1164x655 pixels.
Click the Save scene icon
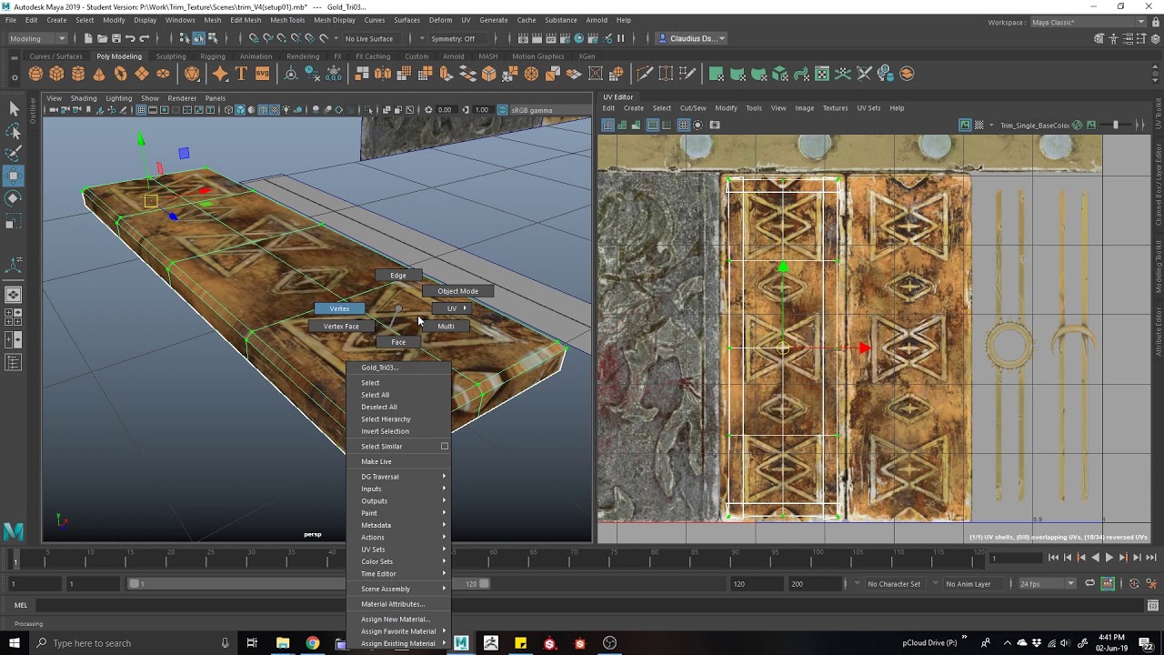coord(115,38)
